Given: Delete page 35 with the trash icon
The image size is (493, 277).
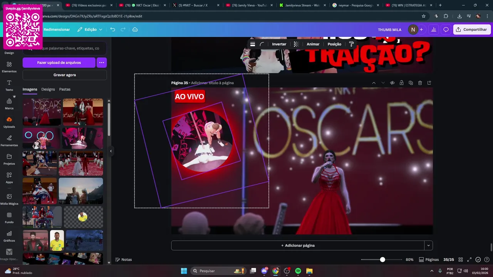Looking at the screenshot, I should (x=420, y=83).
